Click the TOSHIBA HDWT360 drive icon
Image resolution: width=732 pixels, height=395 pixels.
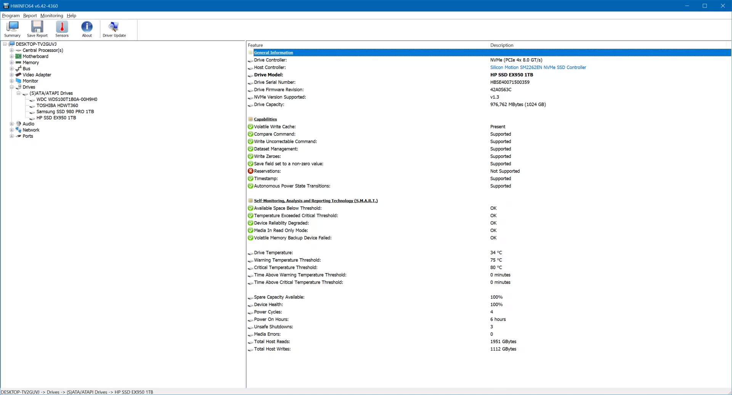pos(32,106)
